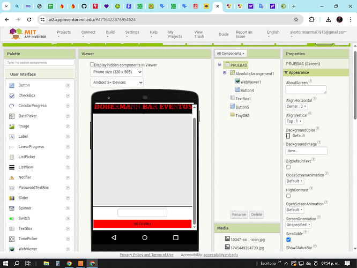
Task: Open the OpenScreenAnimation Default dropdown
Action: point(295,210)
